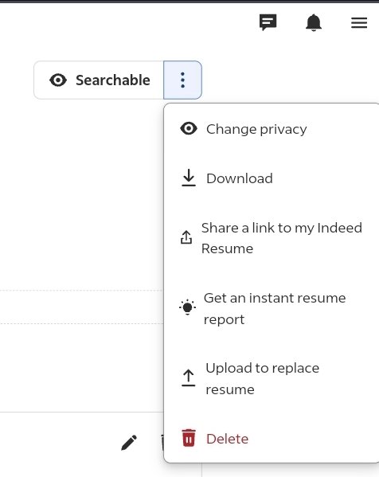Click the Searchable visibility label
Image resolution: width=379 pixels, height=477 pixels.
113,80
